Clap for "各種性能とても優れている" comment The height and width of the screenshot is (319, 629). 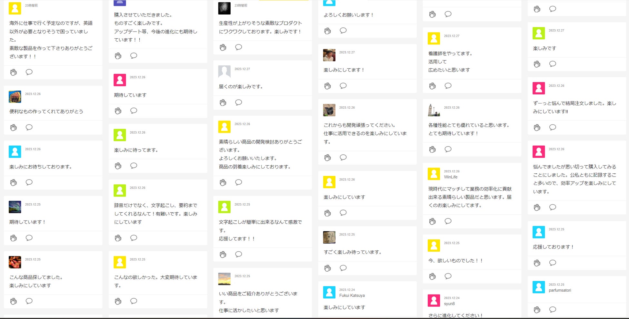(x=432, y=150)
